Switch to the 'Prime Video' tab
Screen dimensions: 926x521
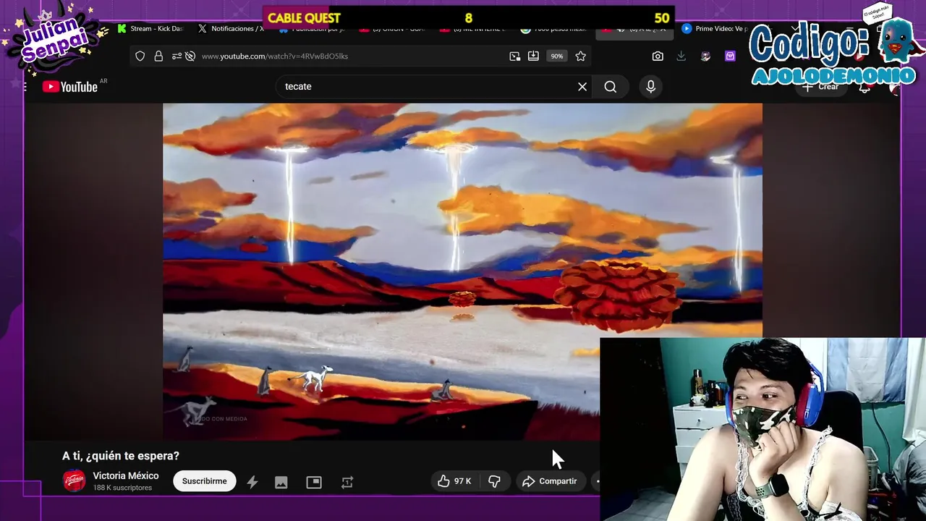(715, 29)
